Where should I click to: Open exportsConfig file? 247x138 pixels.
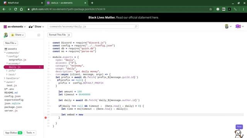point(14,100)
